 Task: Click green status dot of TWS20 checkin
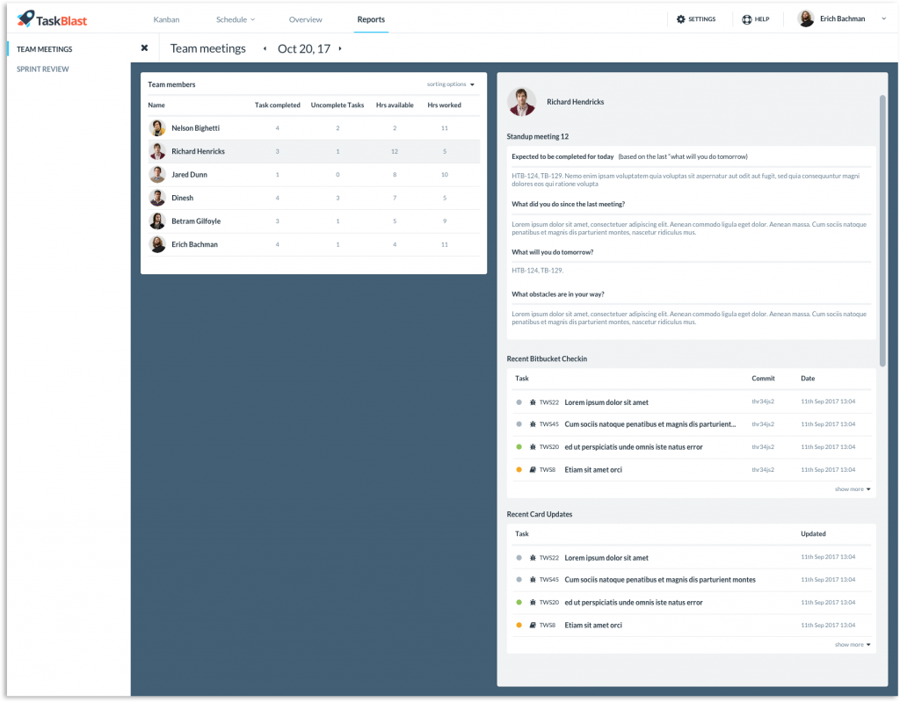tap(519, 446)
